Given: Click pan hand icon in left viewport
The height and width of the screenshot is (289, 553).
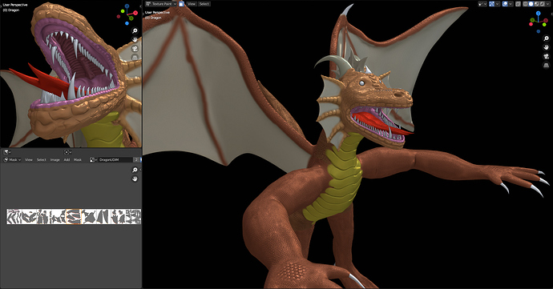Looking at the screenshot, I should pos(135,39).
